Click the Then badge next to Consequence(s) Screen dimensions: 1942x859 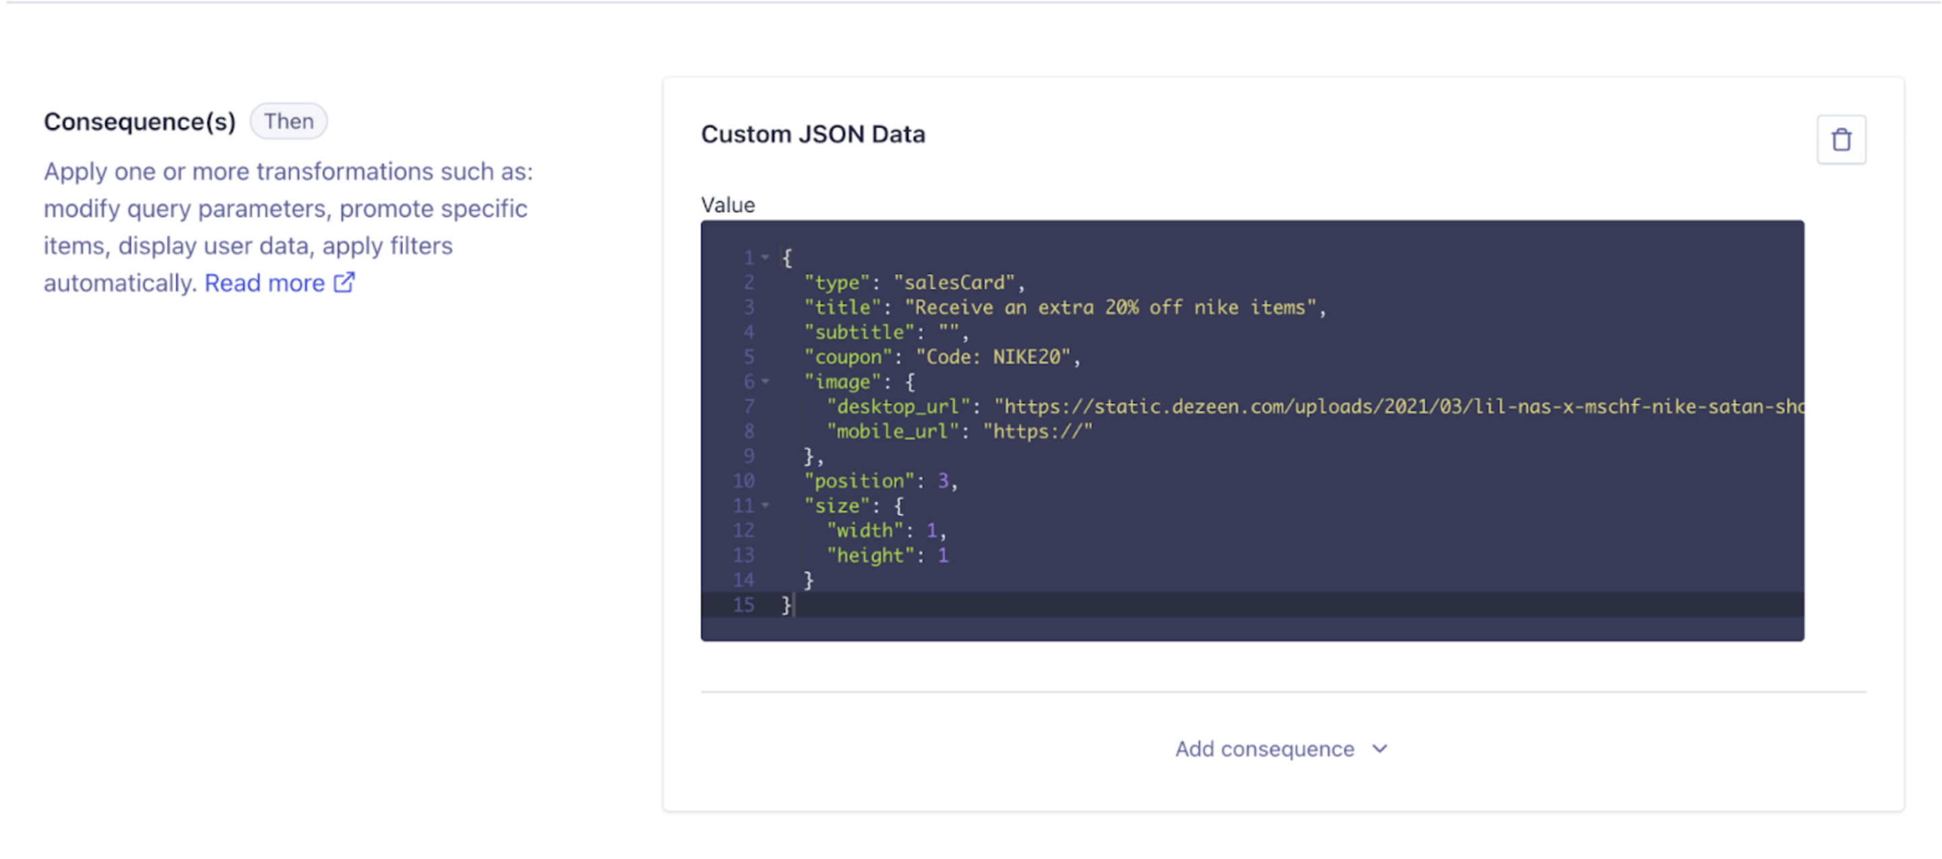click(288, 121)
